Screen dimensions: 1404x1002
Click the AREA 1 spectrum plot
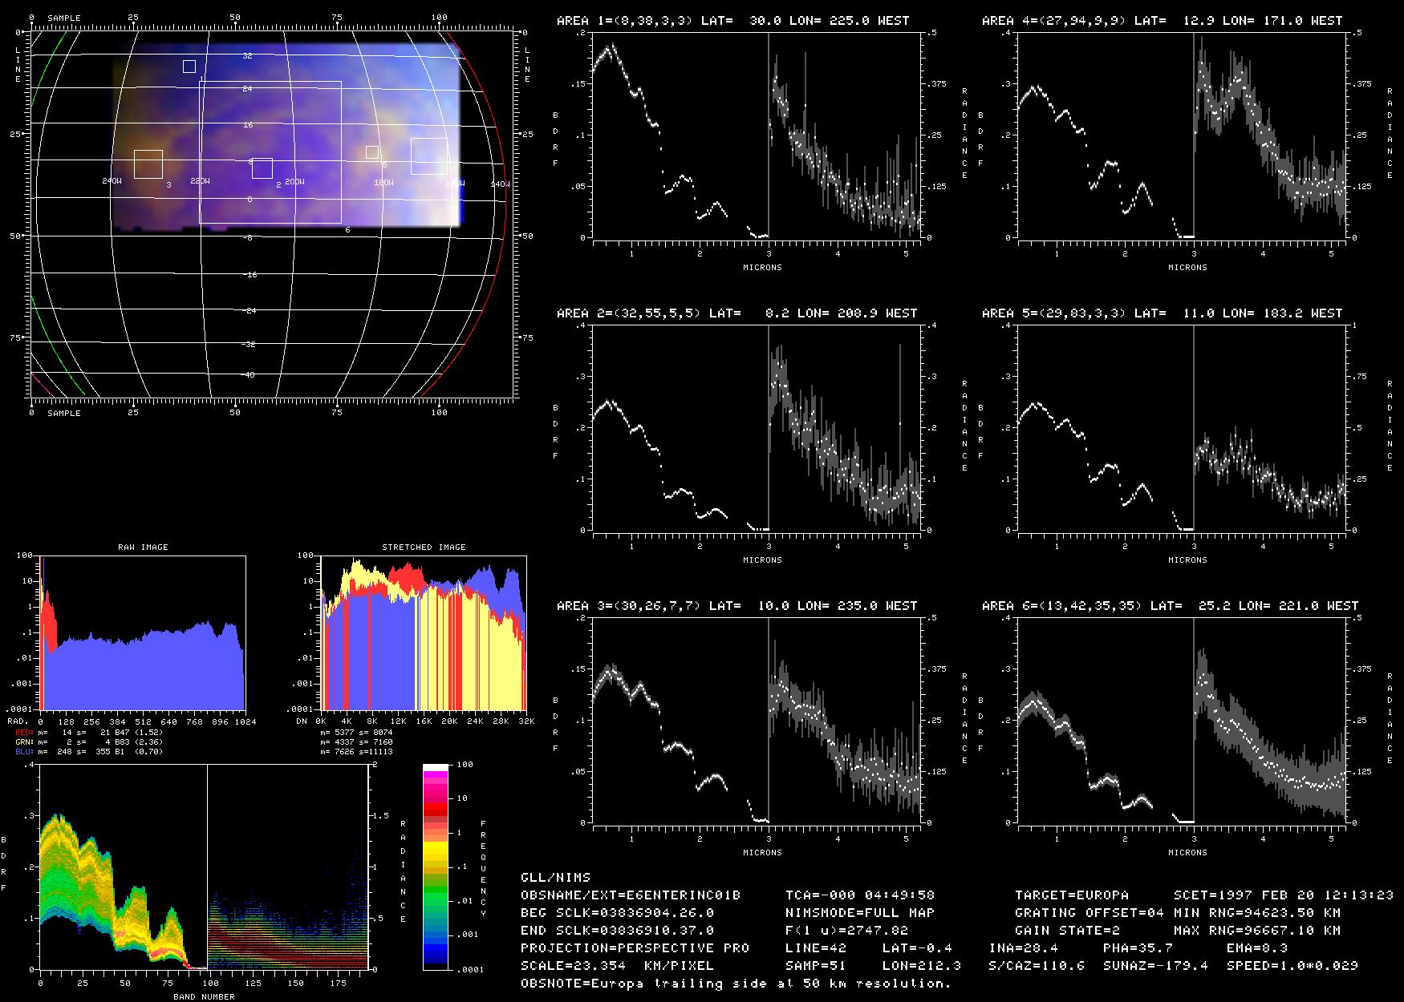point(757,135)
